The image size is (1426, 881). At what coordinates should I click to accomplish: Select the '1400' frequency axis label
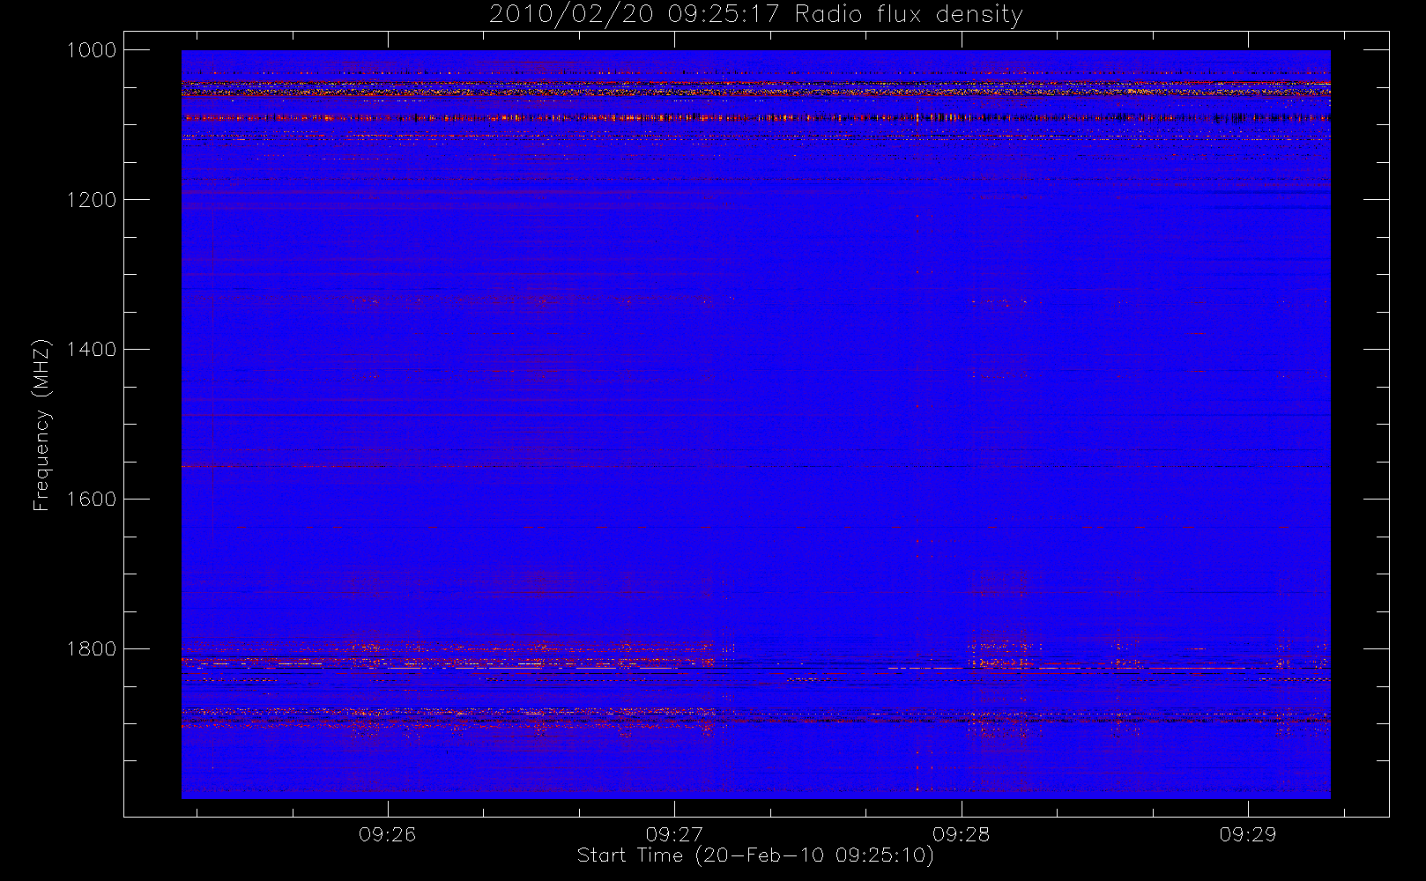pyautogui.click(x=92, y=350)
